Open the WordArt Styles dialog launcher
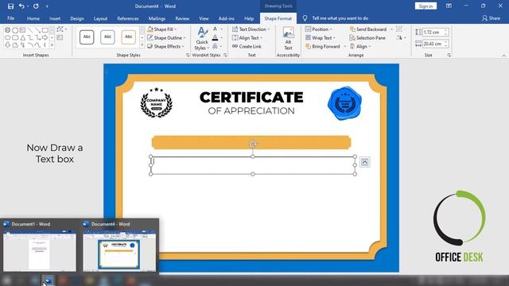The image size is (509, 286). (225, 56)
